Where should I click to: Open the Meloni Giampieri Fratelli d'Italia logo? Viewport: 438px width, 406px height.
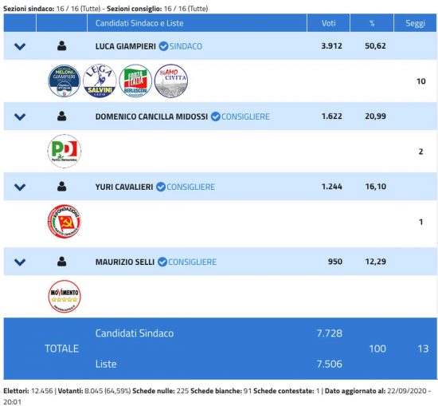pyautogui.click(x=65, y=81)
